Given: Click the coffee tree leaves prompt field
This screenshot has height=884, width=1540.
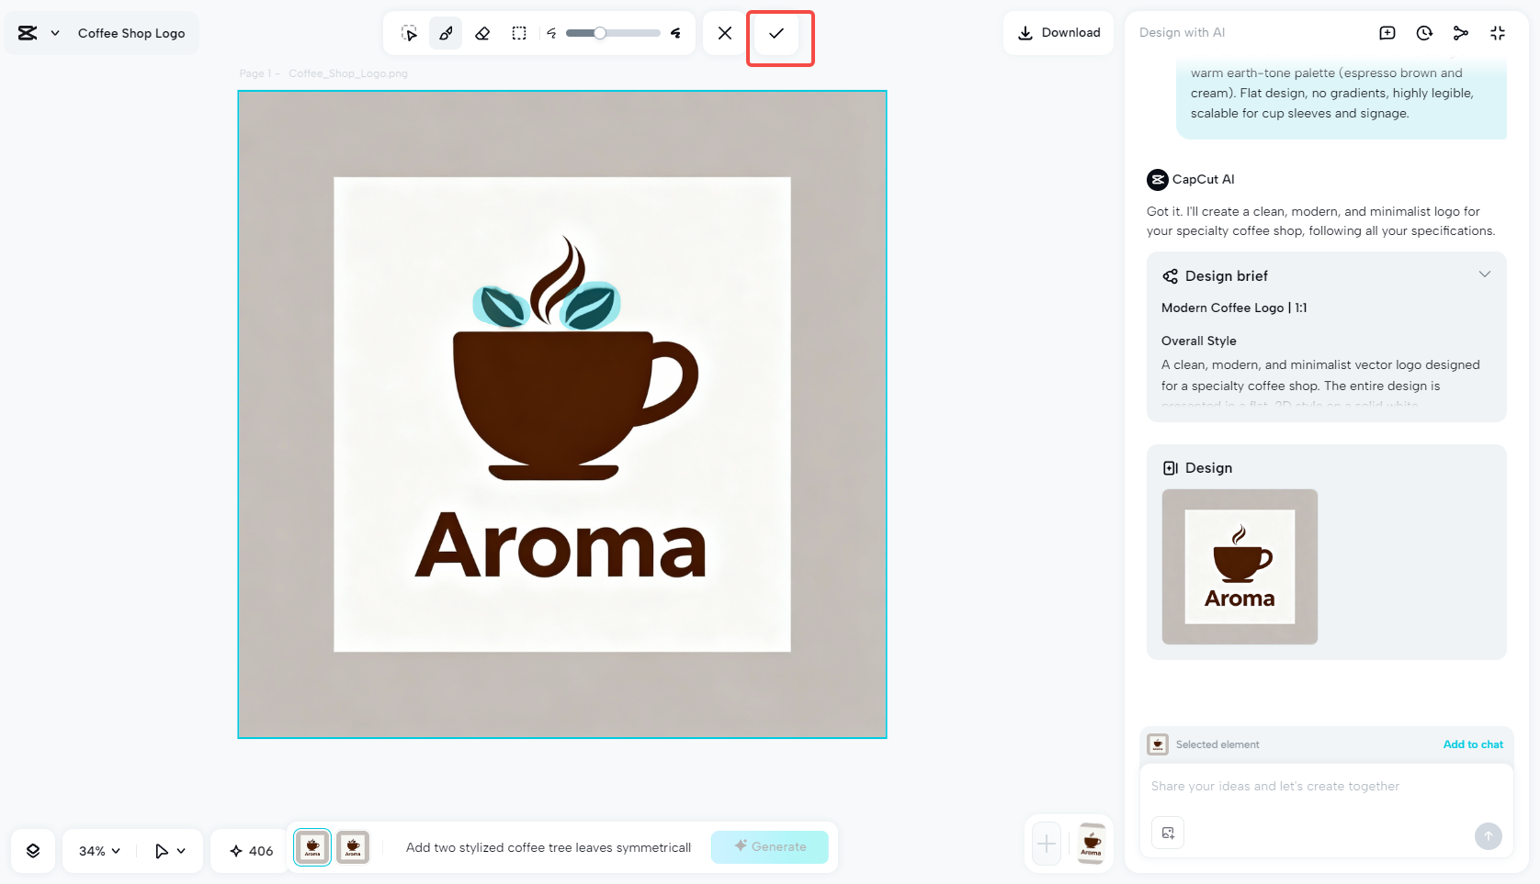Looking at the screenshot, I should click(549, 847).
